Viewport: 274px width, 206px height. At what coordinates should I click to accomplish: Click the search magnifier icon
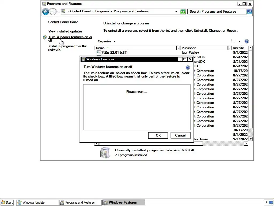click(x=249, y=12)
